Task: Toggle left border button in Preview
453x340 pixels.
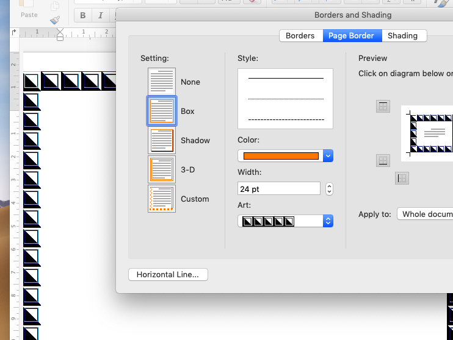Action: coord(402,178)
